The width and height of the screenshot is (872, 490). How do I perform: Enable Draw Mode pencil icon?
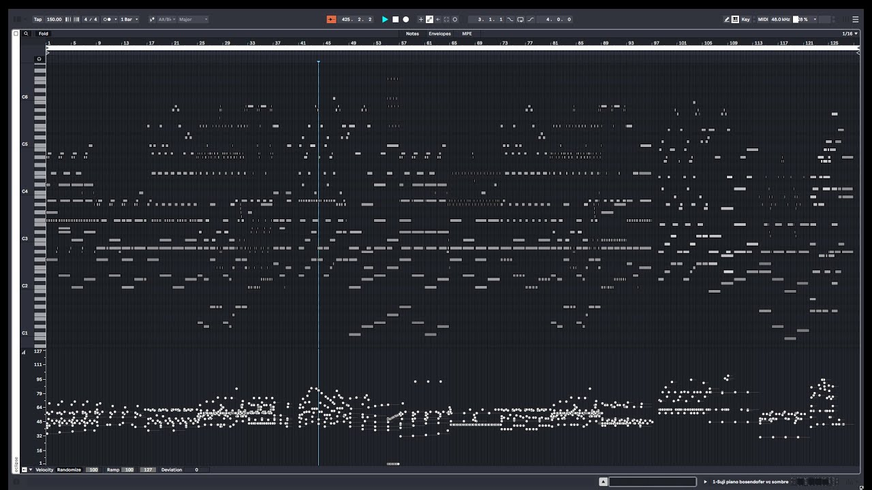tap(727, 19)
